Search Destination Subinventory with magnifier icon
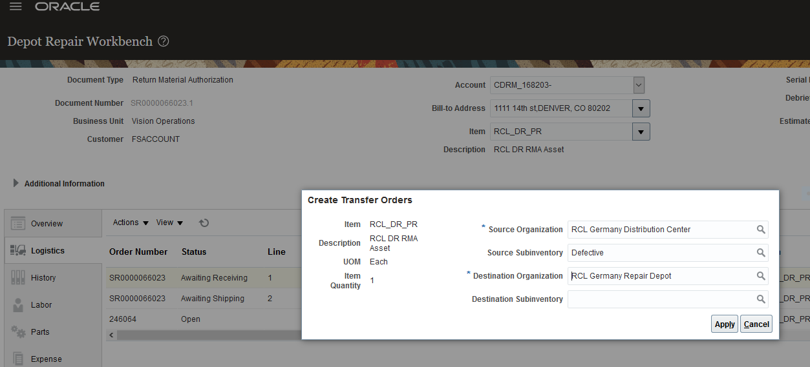The width and height of the screenshot is (810, 367). pyautogui.click(x=761, y=299)
